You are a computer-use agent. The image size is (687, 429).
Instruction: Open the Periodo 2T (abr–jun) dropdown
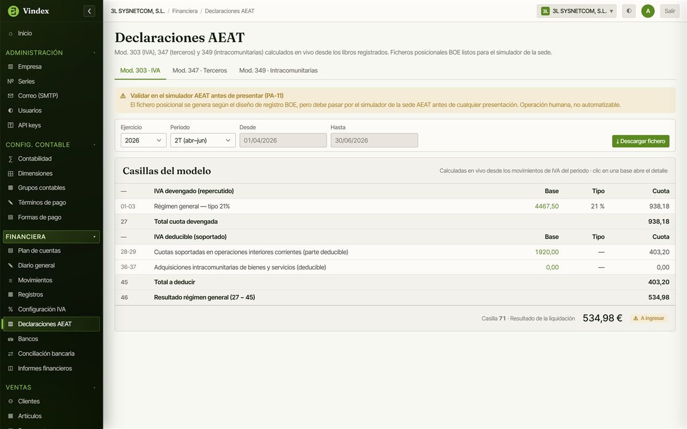tap(203, 140)
